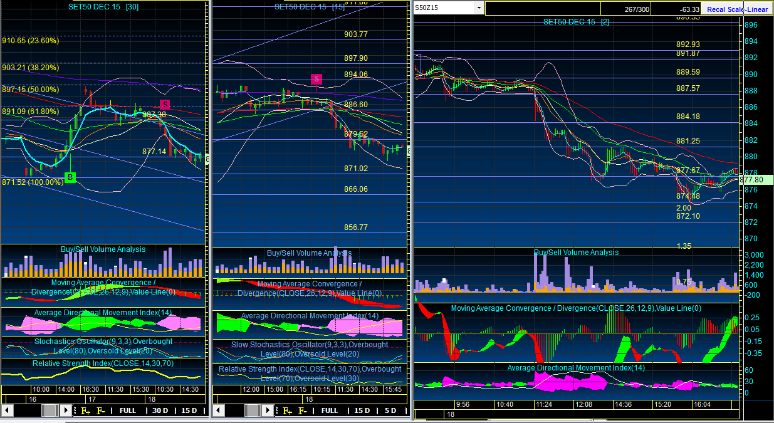
Task: Click the 16:30 time label in the [30] chart
Action: [x=92, y=389]
